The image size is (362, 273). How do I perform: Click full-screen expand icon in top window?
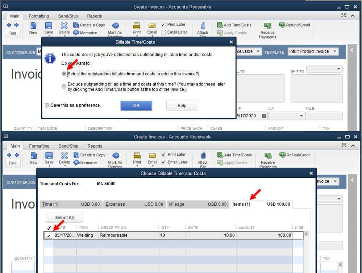pos(344,16)
